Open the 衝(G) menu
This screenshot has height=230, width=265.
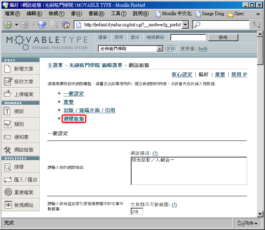tap(76, 14)
